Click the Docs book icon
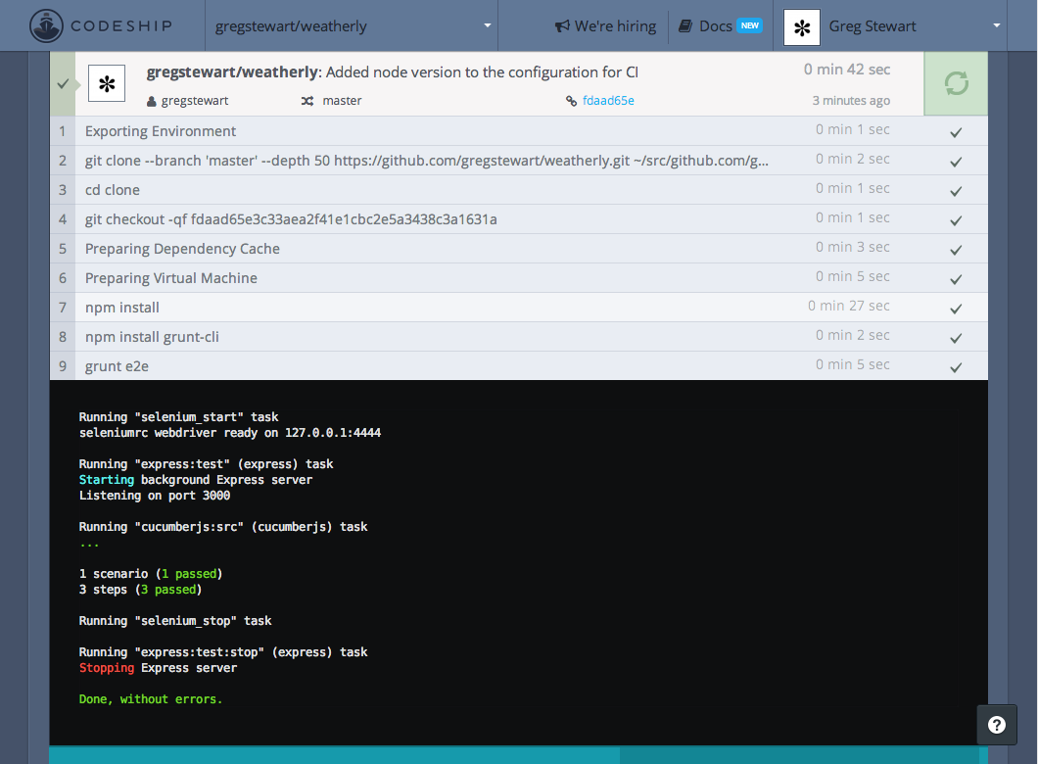Screen dimensions: 1038x764 (x=685, y=26)
